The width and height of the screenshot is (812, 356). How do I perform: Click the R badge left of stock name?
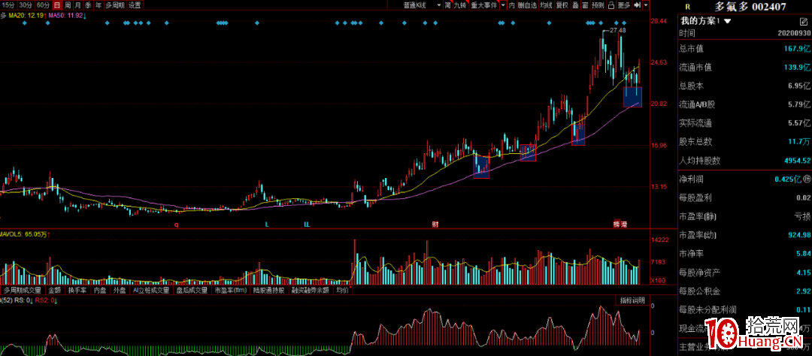pos(687,6)
